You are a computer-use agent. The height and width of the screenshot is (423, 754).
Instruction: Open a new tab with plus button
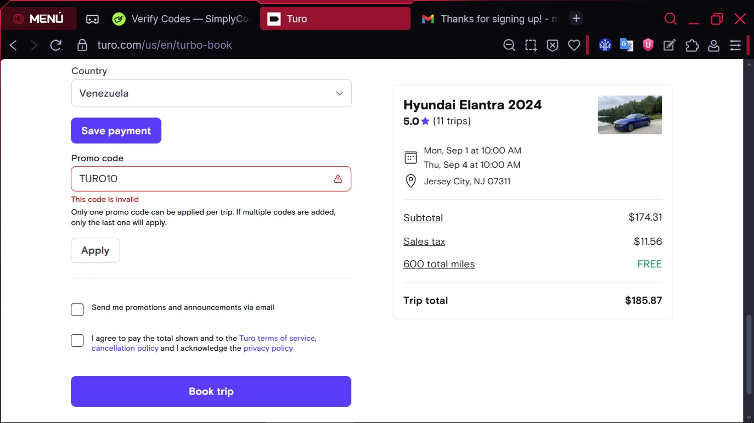[x=576, y=19]
